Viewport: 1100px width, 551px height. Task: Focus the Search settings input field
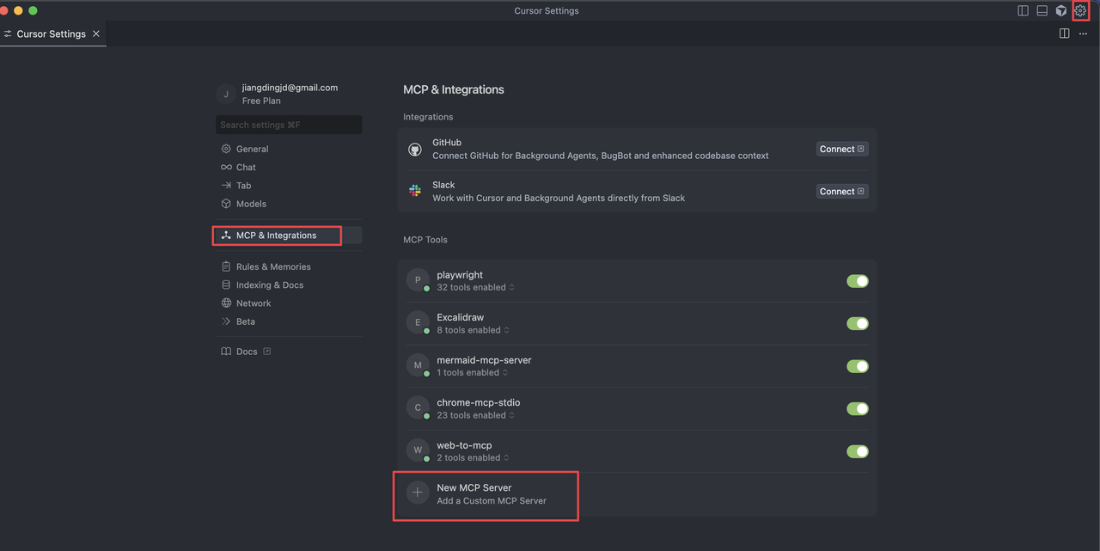[288, 125]
